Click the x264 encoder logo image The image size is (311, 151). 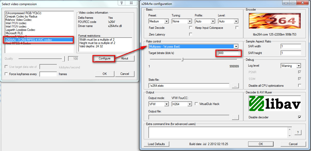pos(274,21)
